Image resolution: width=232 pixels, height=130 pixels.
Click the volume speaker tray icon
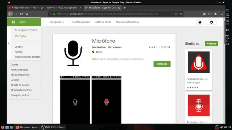pos(221,127)
